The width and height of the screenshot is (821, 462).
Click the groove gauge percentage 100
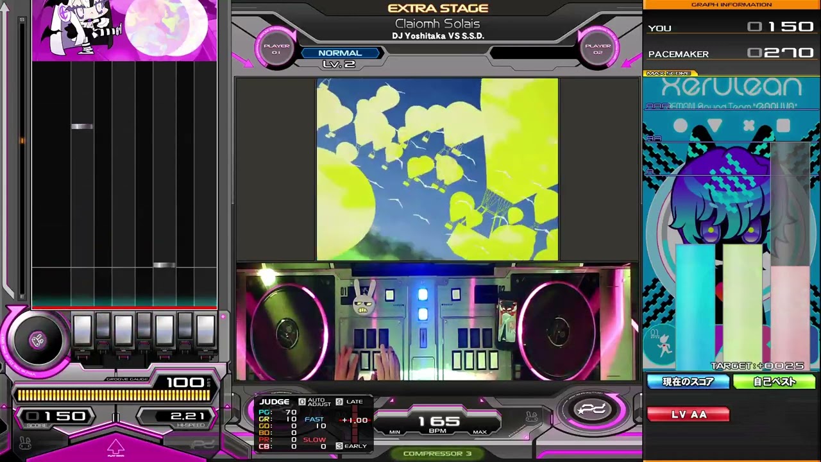[185, 382]
